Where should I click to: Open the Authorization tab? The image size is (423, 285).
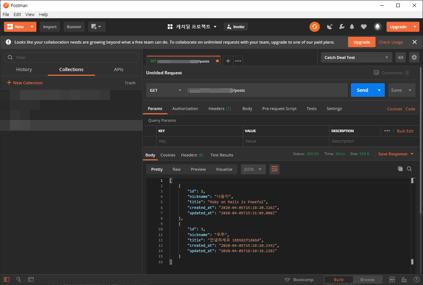(185, 109)
